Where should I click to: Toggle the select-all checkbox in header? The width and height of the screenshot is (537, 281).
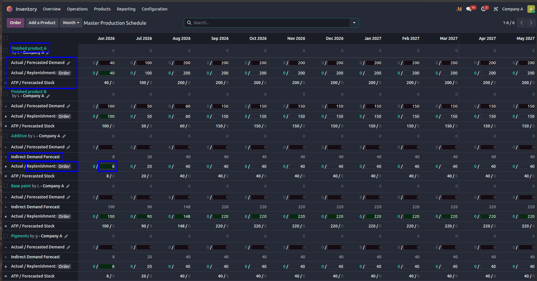(6, 38)
